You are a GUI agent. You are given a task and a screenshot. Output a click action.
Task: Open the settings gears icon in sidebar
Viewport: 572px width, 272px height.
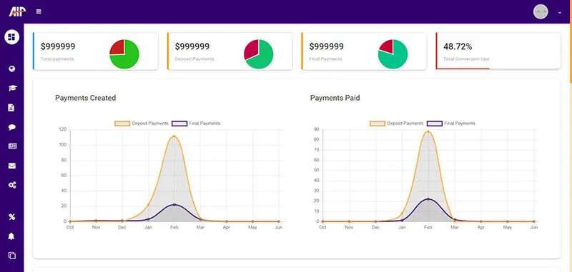tap(12, 185)
